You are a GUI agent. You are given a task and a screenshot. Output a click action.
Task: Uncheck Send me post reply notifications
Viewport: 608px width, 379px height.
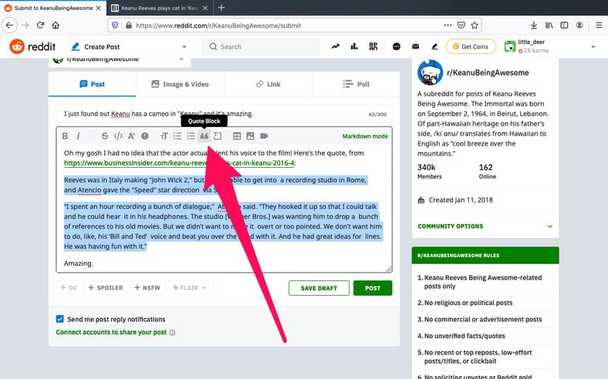point(59,319)
